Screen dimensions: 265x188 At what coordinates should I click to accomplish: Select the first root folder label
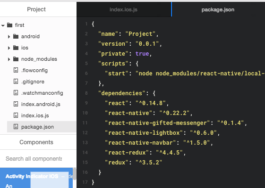coord(20,25)
